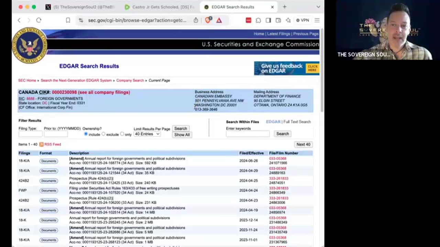Click the share icon in address bar
This screenshot has width=440, height=247.
click(196, 20)
